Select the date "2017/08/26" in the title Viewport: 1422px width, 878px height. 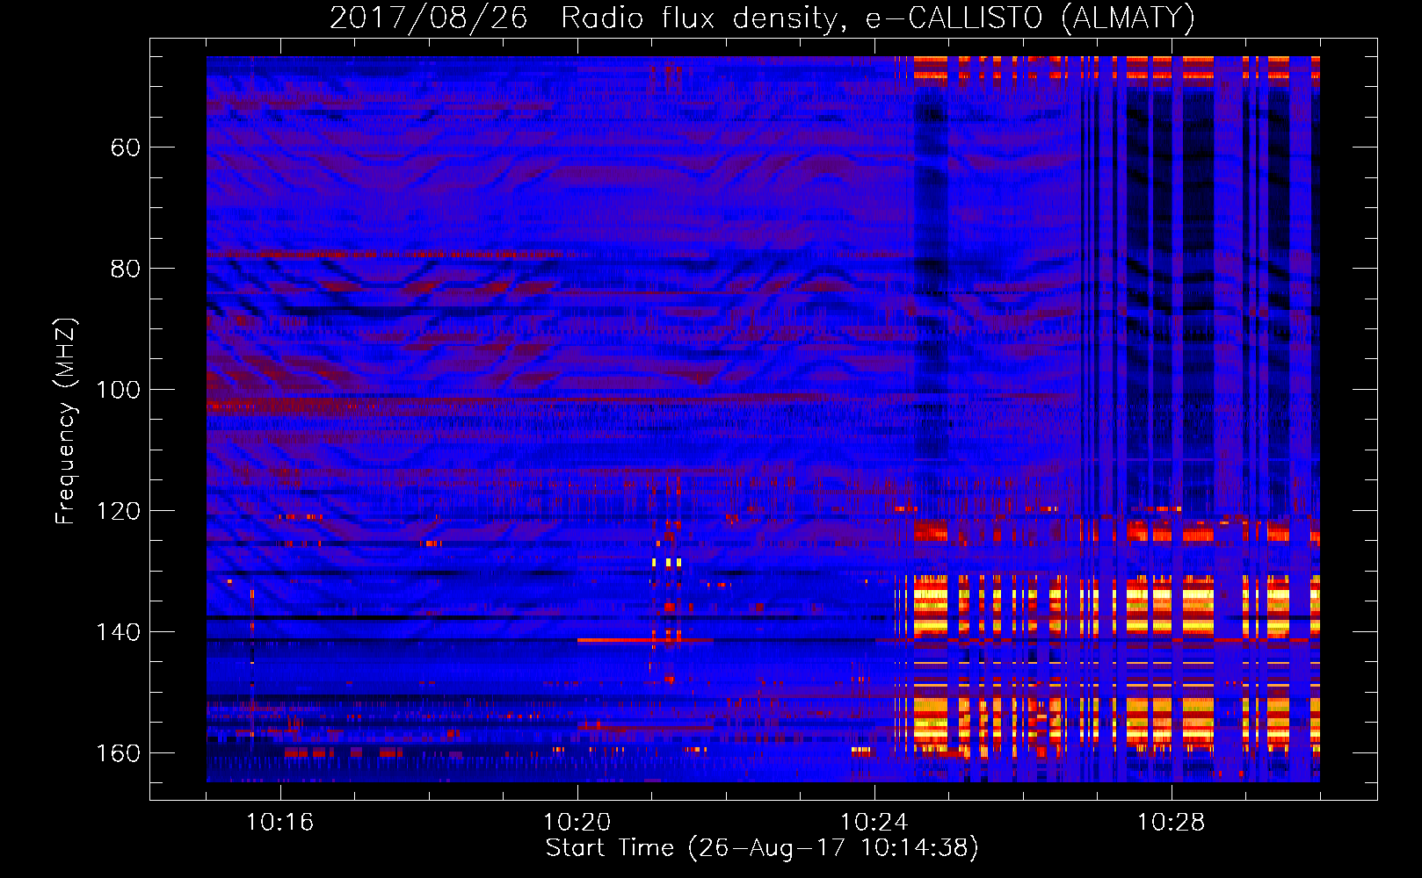[x=429, y=18]
